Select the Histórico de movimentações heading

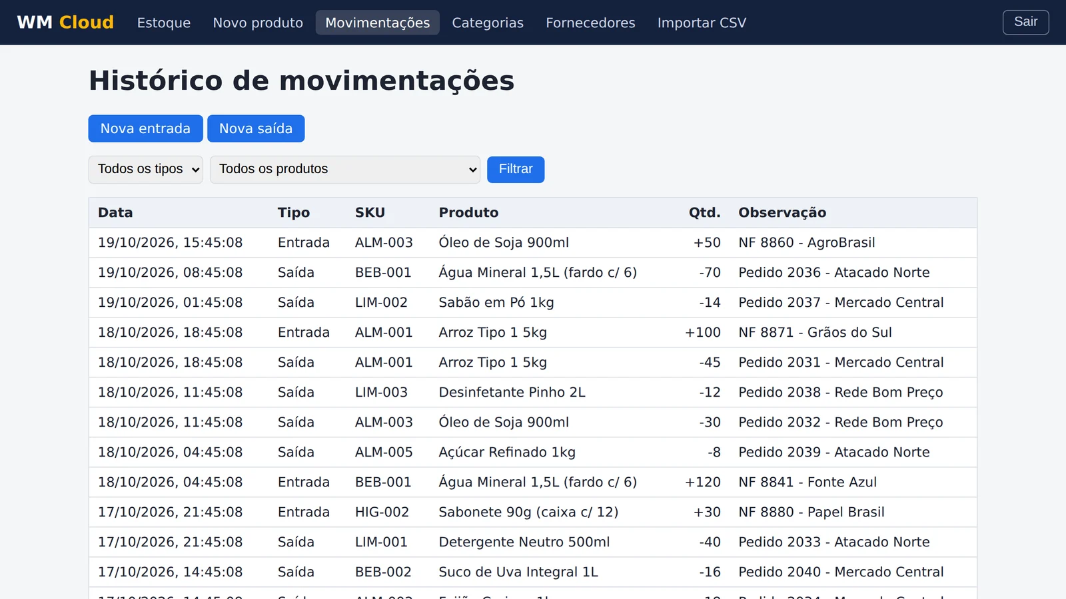[x=302, y=81]
